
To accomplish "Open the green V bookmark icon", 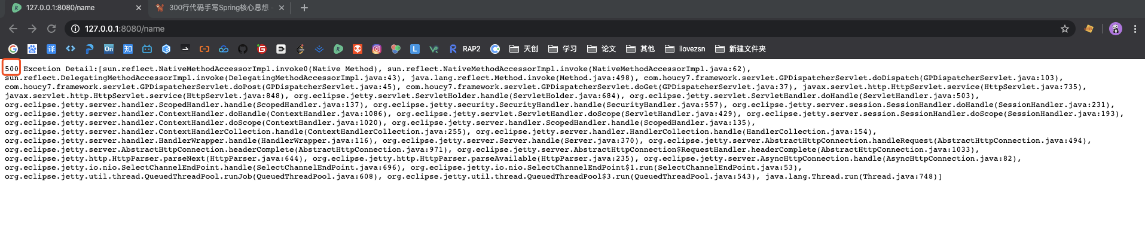I will (x=434, y=49).
